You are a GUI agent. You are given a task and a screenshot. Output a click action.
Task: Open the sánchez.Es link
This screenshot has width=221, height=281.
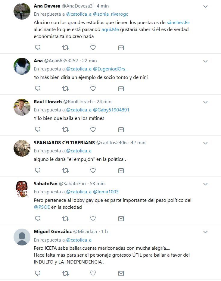coord(178,23)
